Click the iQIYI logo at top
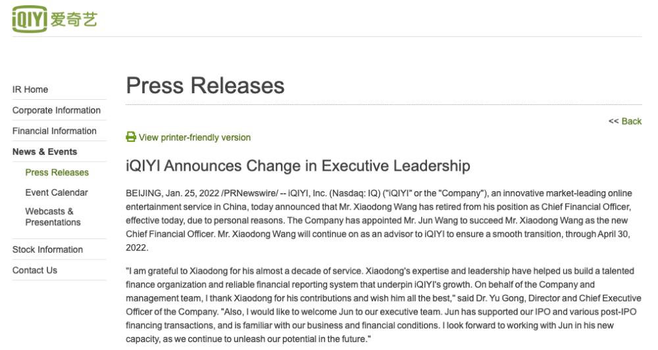Viewport: 658px width, 350px height. pos(55,19)
